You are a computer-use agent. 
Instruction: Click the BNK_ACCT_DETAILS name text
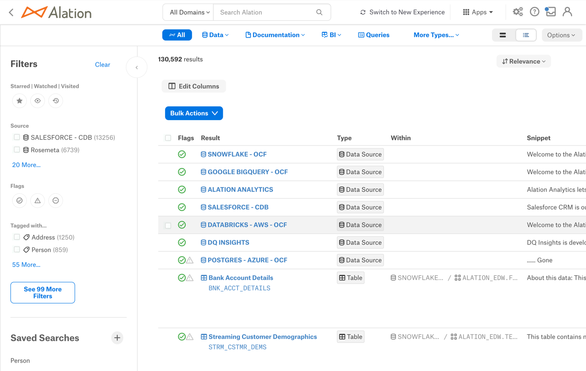[x=240, y=288]
